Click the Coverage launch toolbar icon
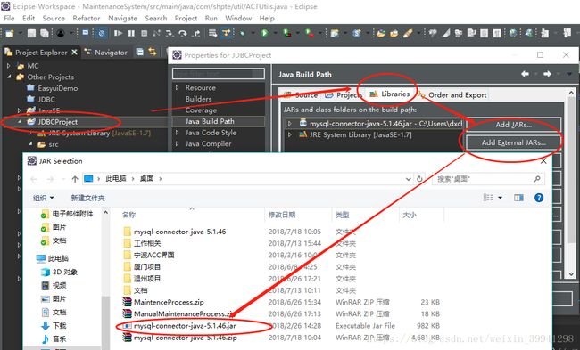Screen dimensions: 580x350 click(x=286, y=34)
